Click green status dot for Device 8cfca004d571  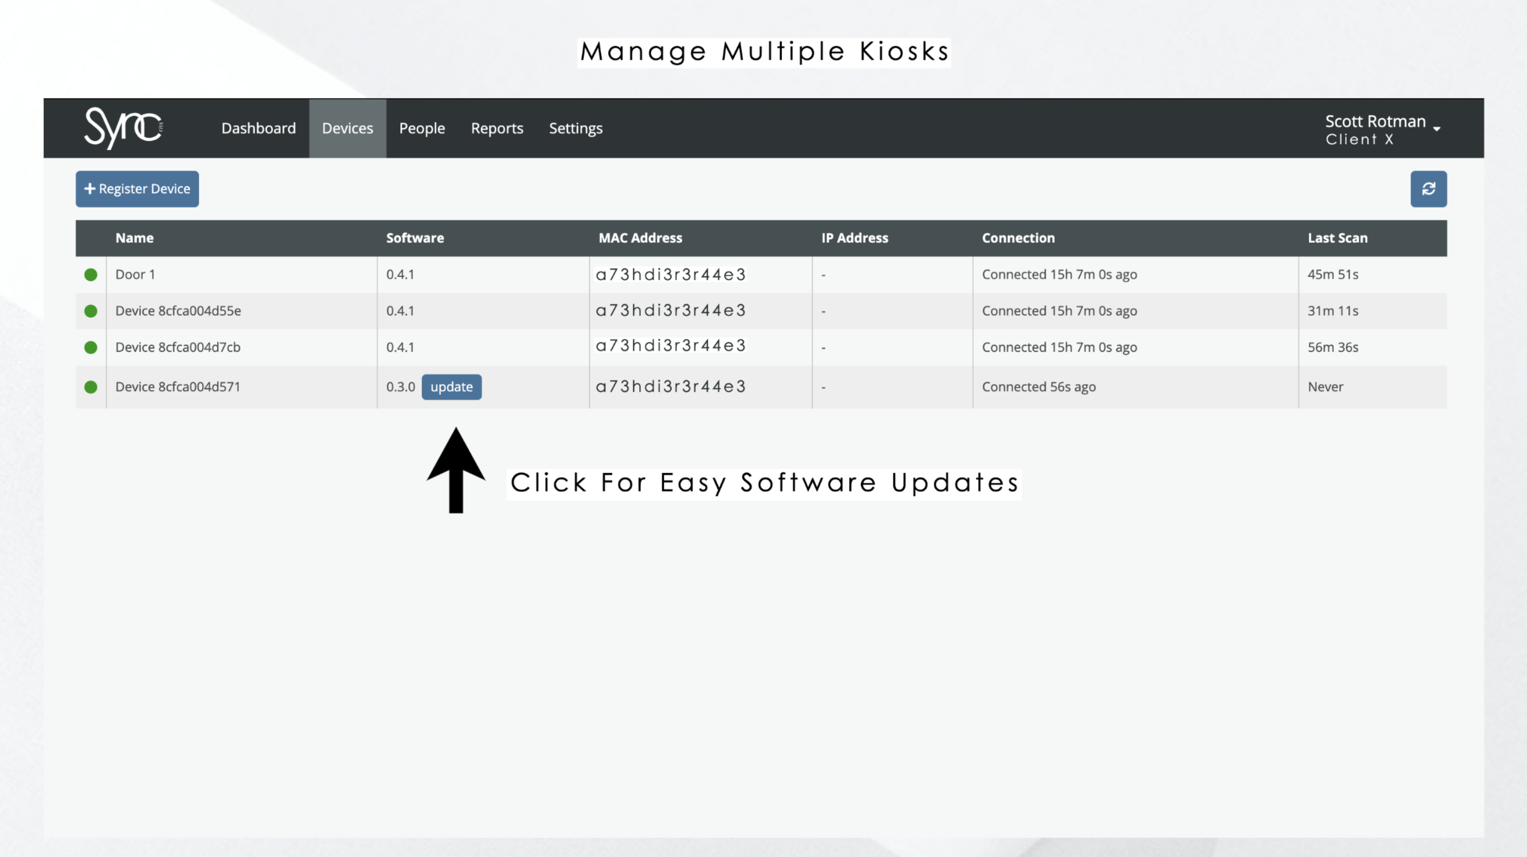[x=91, y=387]
